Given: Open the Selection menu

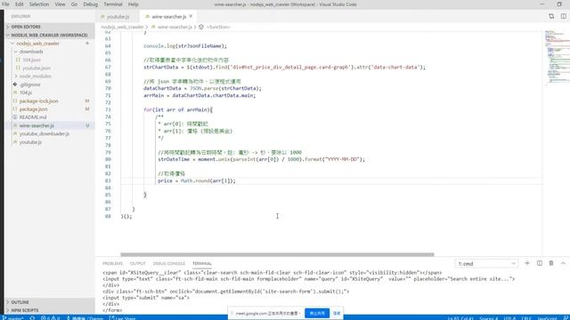Looking at the screenshot, I should tap(39, 4).
